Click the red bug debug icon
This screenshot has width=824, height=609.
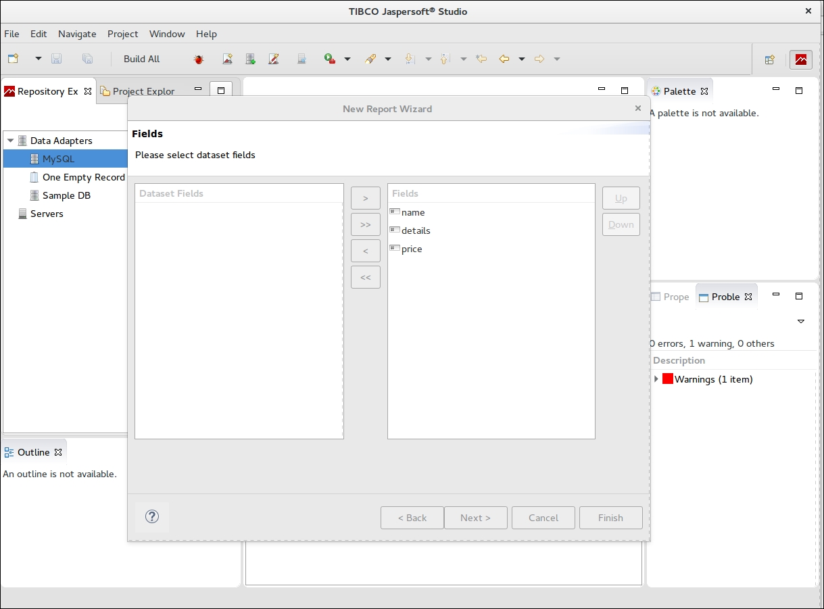(199, 59)
